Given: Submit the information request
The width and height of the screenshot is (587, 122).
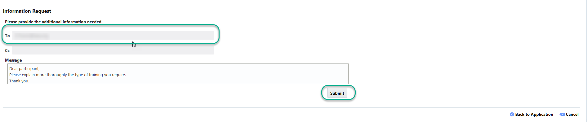Looking at the screenshot, I should click(337, 93).
